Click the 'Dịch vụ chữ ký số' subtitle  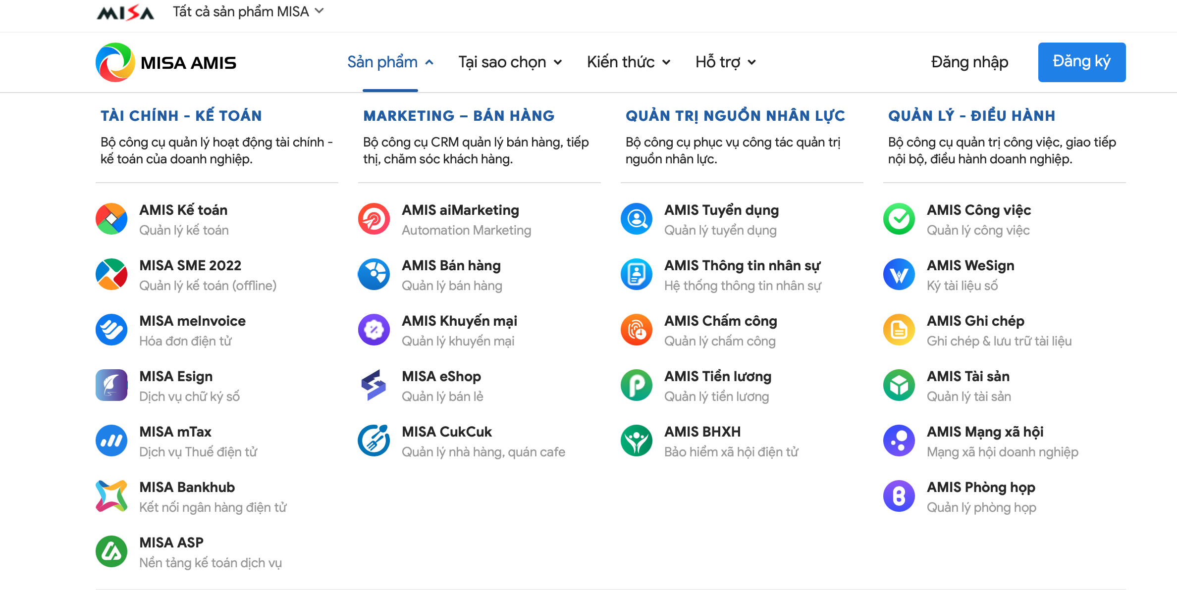[189, 396]
